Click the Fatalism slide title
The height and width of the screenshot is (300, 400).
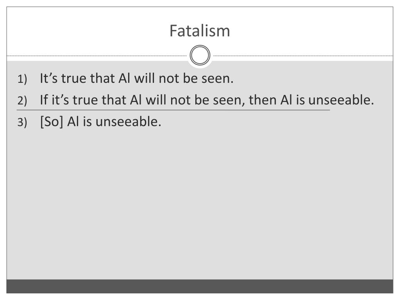200,31
